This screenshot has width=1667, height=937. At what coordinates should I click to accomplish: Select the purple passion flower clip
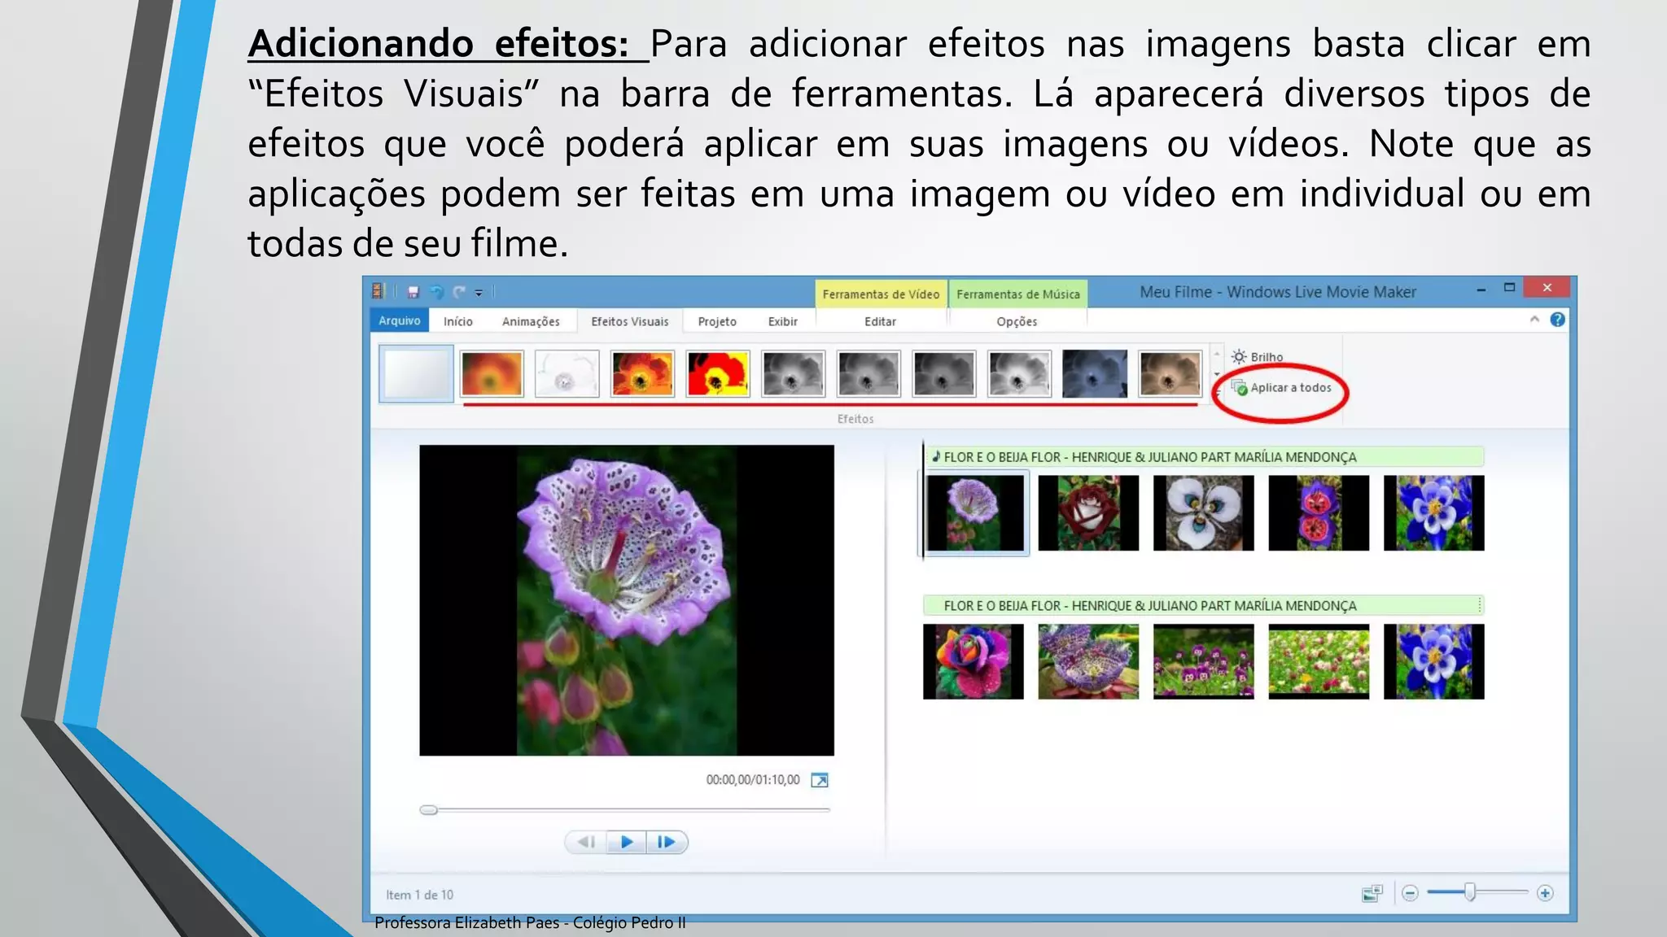coord(1088,661)
